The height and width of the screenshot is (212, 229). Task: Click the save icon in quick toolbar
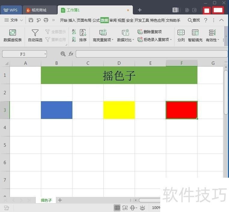(31, 20)
